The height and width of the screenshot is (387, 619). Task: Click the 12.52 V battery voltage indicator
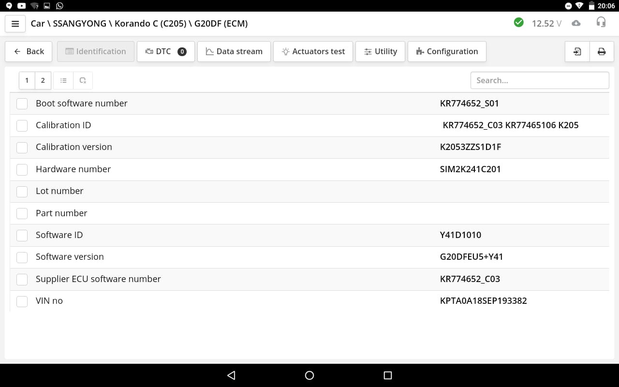546,23
